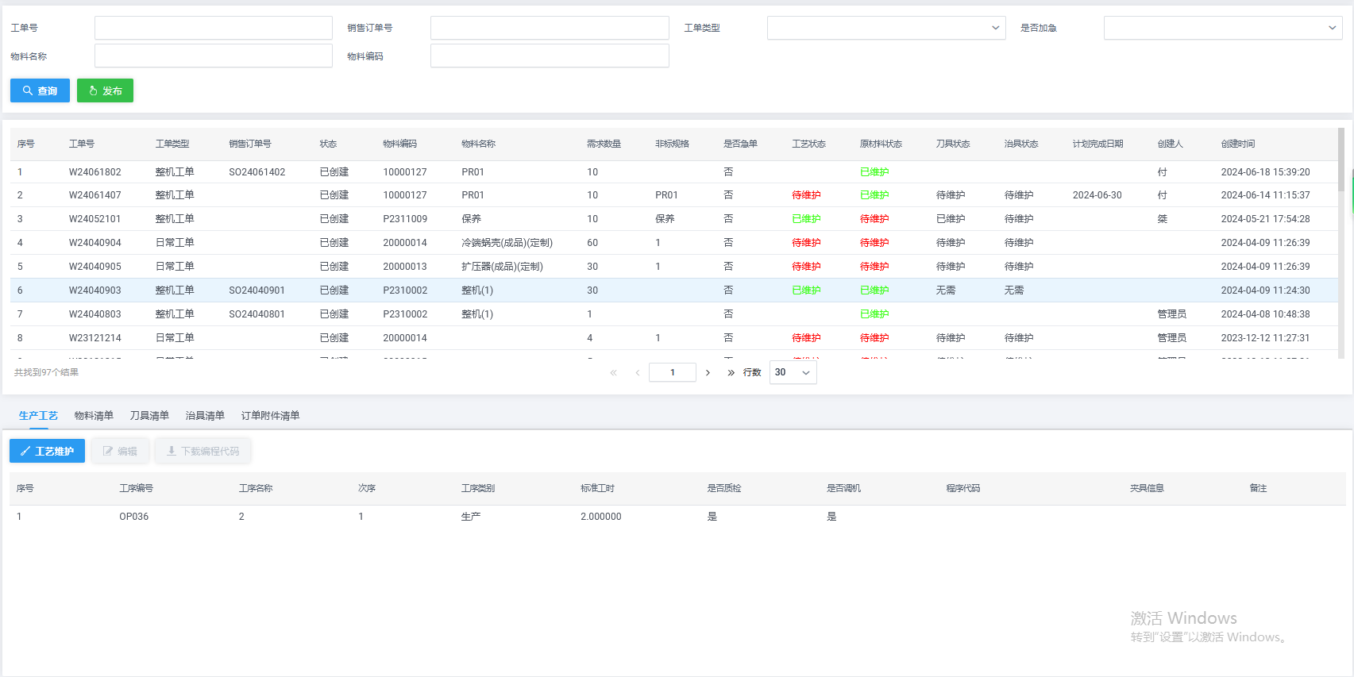Click the 工艺状态 column header

(808, 144)
